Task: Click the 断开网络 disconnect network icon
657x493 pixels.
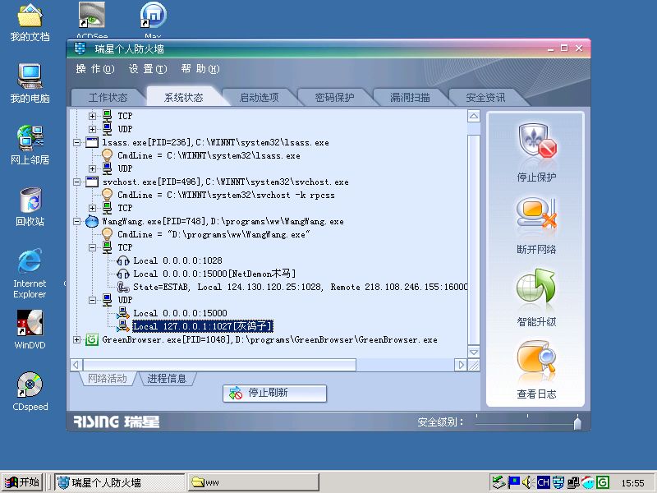Action: coord(536,214)
